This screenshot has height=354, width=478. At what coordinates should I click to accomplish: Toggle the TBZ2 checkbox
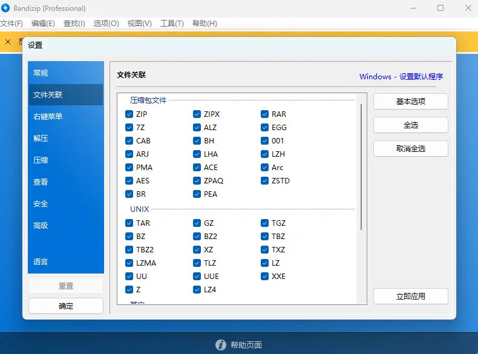(x=129, y=250)
